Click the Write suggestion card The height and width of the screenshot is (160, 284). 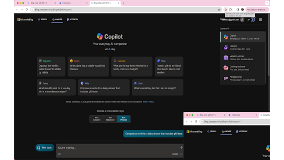(104, 87)
